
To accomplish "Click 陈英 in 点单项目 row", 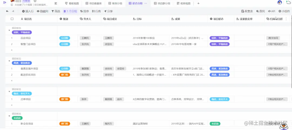I will (x=84, y=99).
